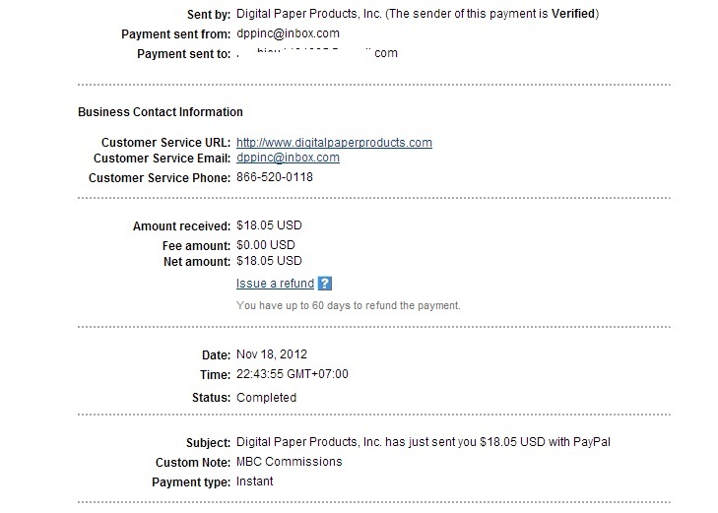Click the help icon beside Issue a refund

[x=325, y=284]
